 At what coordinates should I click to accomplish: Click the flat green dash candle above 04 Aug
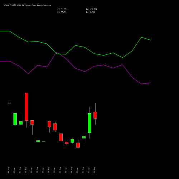pyautogui.click(x=9, y=103)
